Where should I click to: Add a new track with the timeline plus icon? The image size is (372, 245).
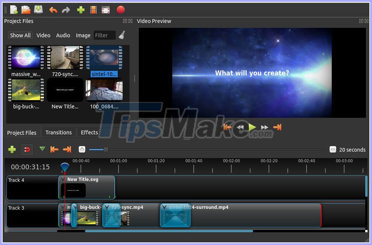coord(12,149)
